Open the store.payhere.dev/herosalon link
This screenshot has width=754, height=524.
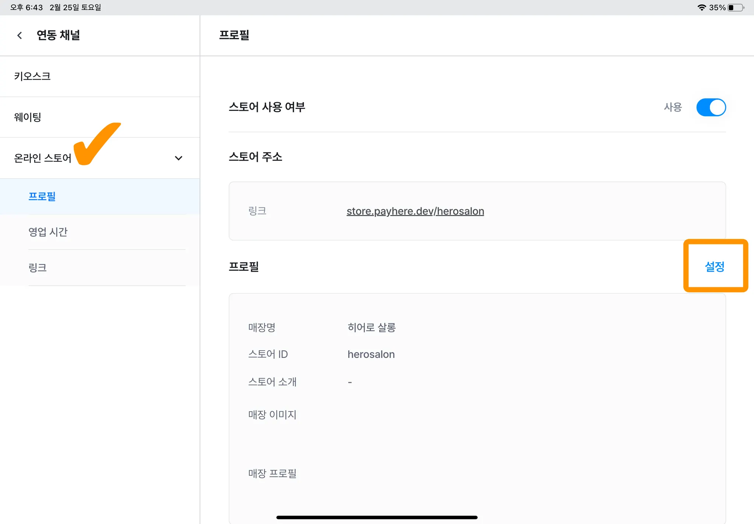pyautogui.click(x=415, y=211)
